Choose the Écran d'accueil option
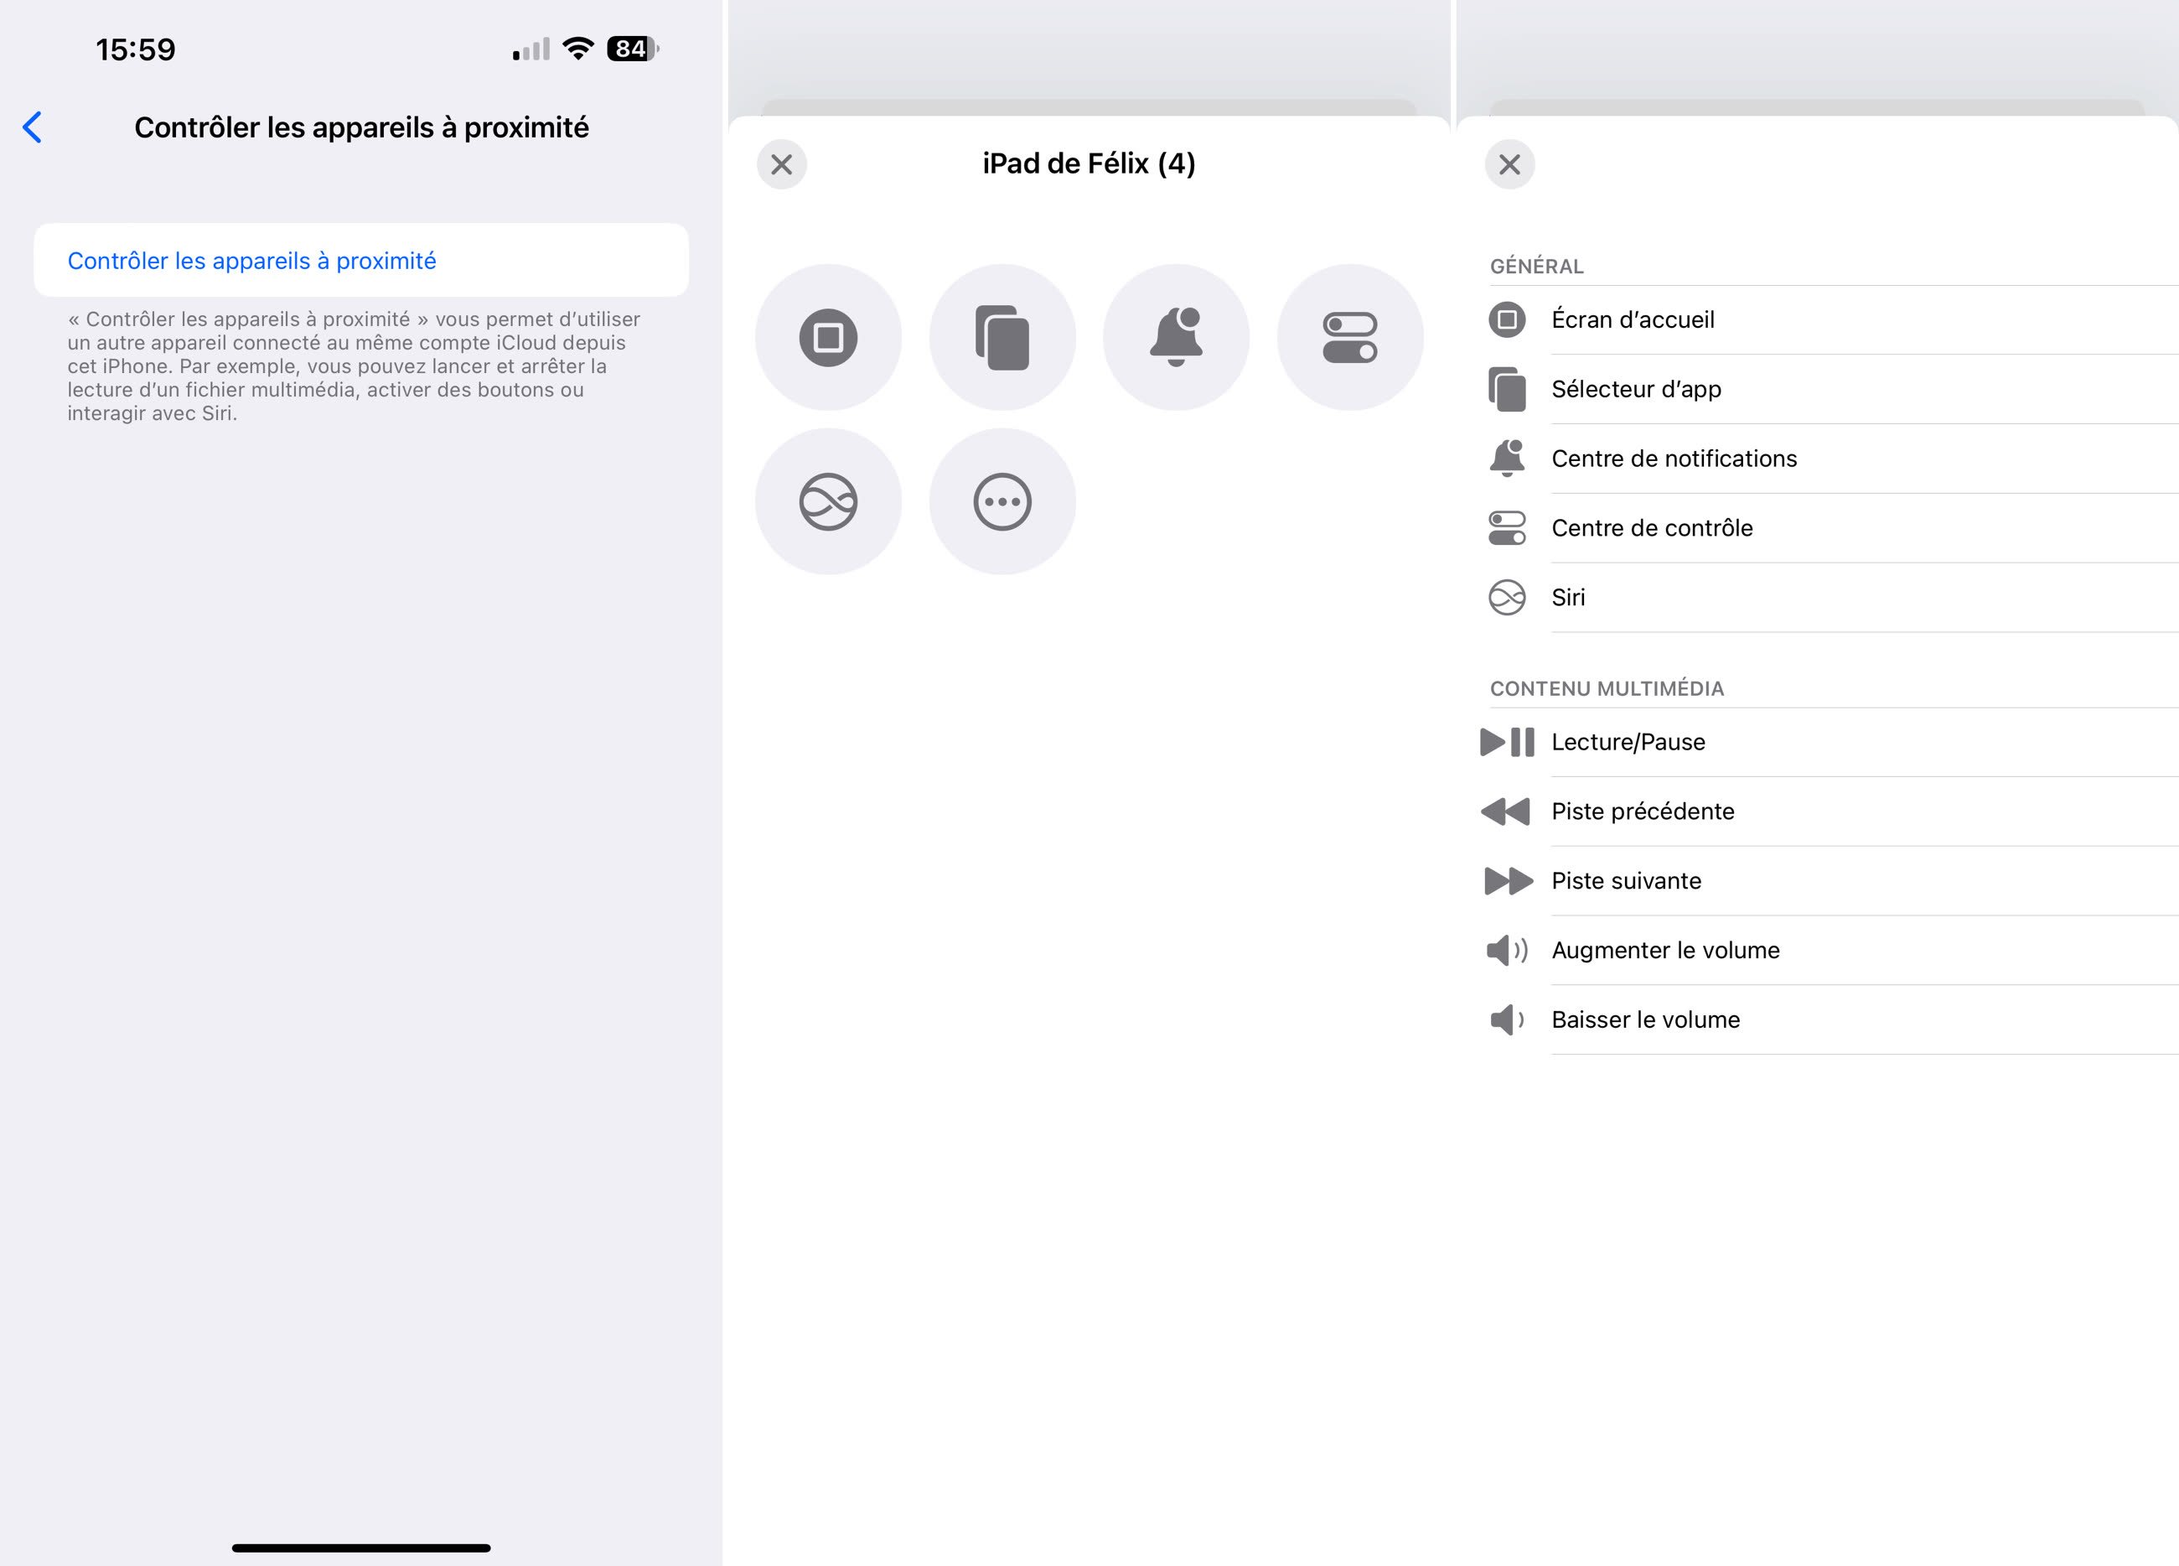 tap(1633, 319)
